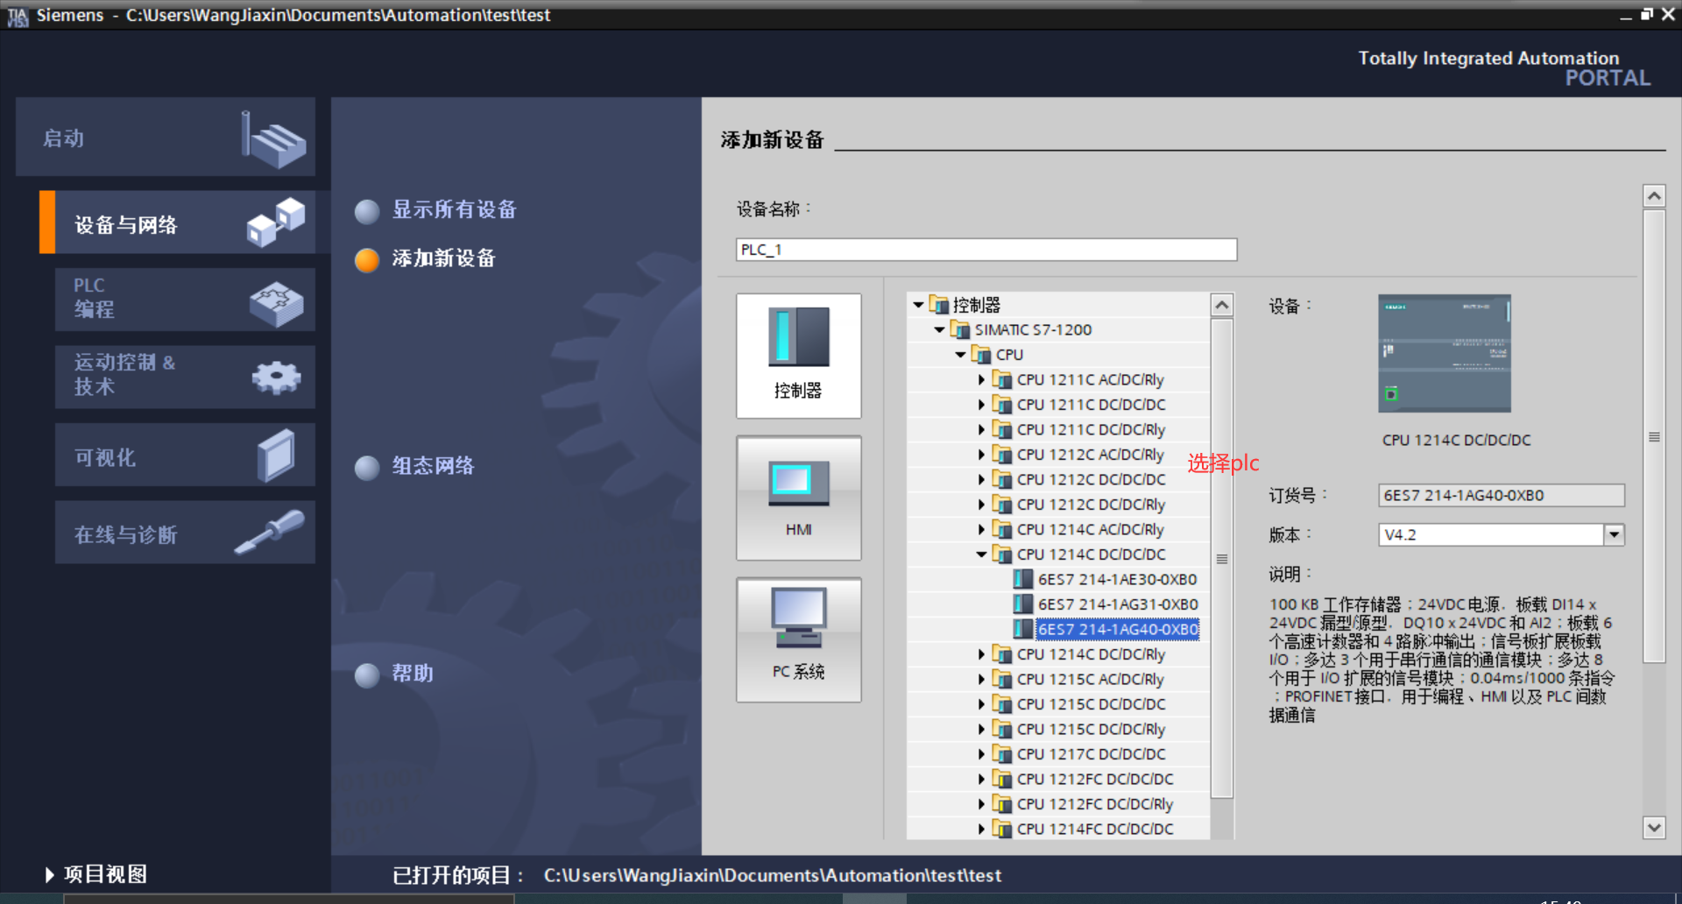The image size is (1682, 904).
Task: Collapse the CPU 1214C DC/DC/DC node
Action: 981,554
